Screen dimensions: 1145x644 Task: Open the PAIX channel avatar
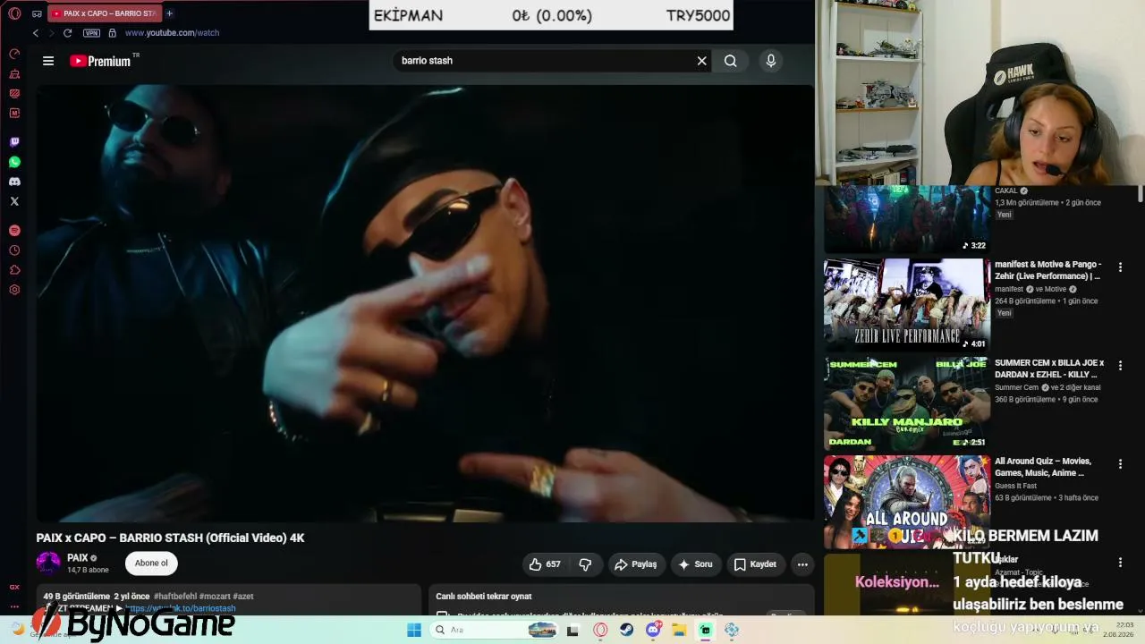48,563
